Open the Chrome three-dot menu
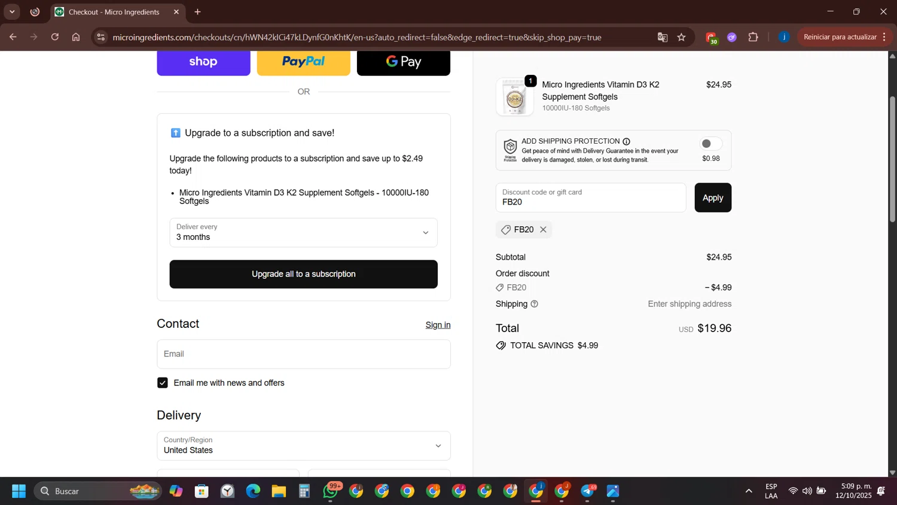Screen dimensions: 897x505 point(884,37)
